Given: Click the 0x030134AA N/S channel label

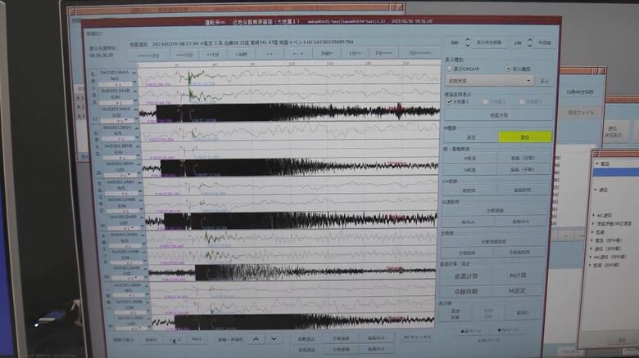Looking at the screenshot, I should (x=115, y=73).
